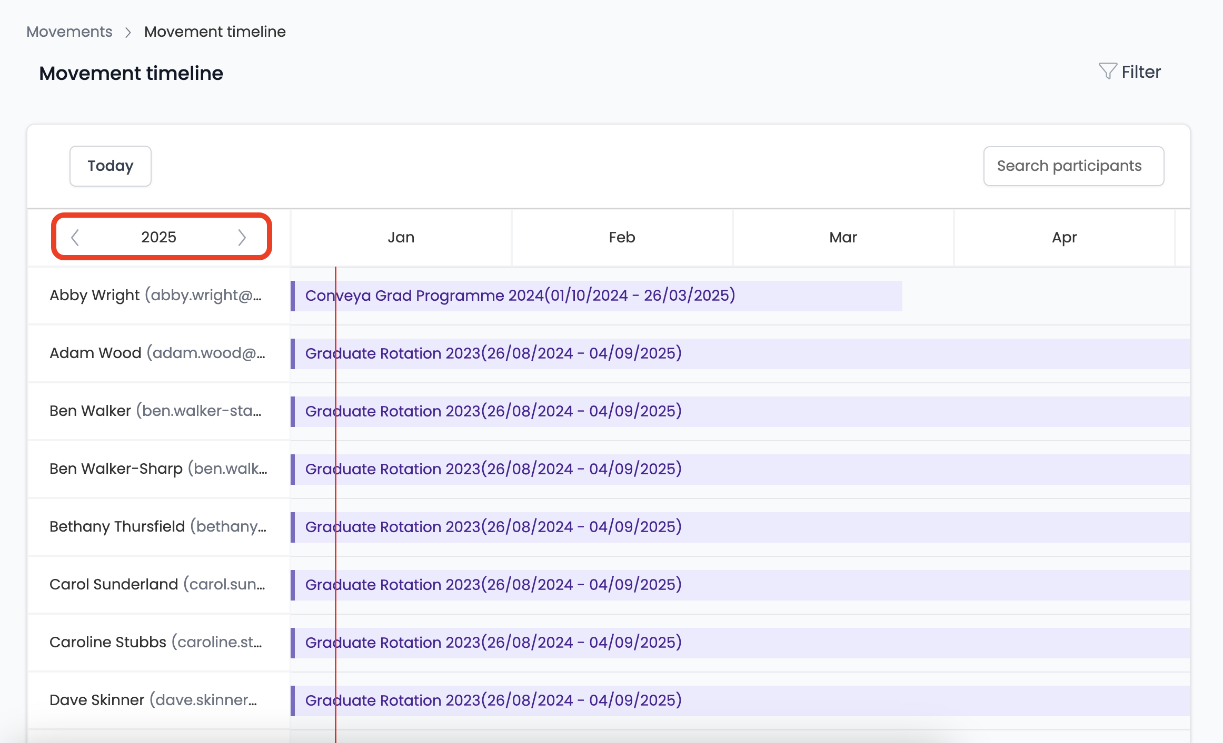Open Bethany Thursfield's Graduate Rotation 2023 bar

(740, 527)
